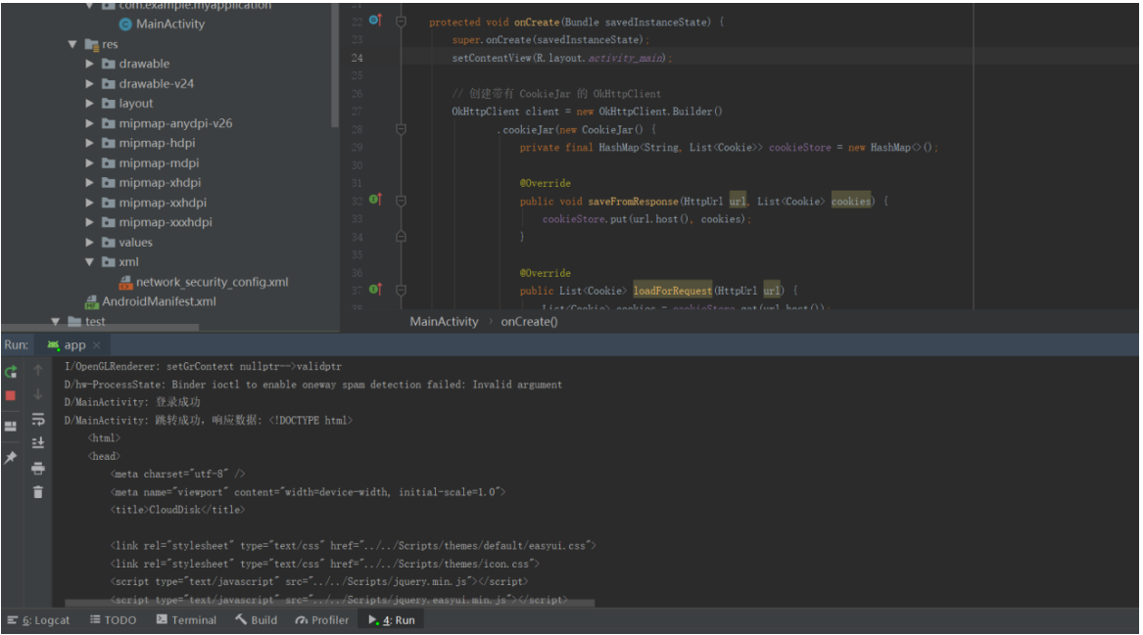Screen dimensions: 1143x635
Task: Pin the Run tab
Action: 11,457
